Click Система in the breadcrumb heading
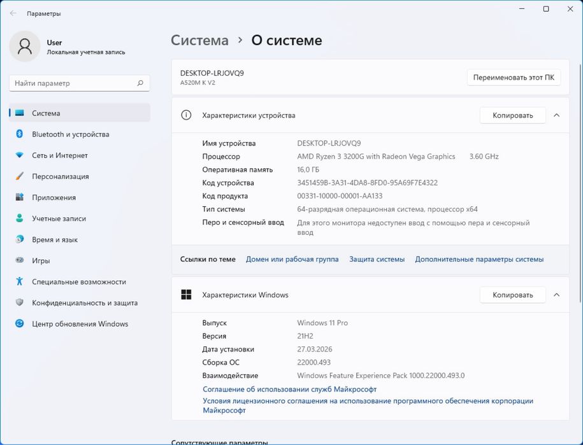Viewport: 583px width, 445px height. click(x=199, y=40)
